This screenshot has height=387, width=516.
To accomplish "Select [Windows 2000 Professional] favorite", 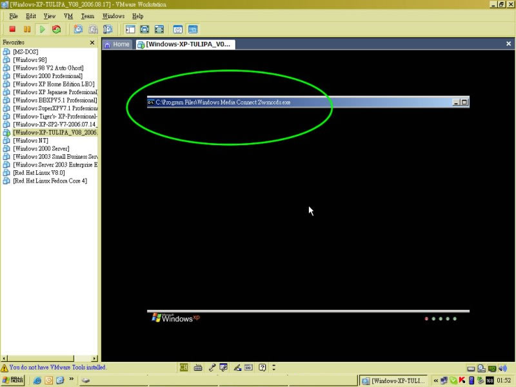I will click(48, 76).
